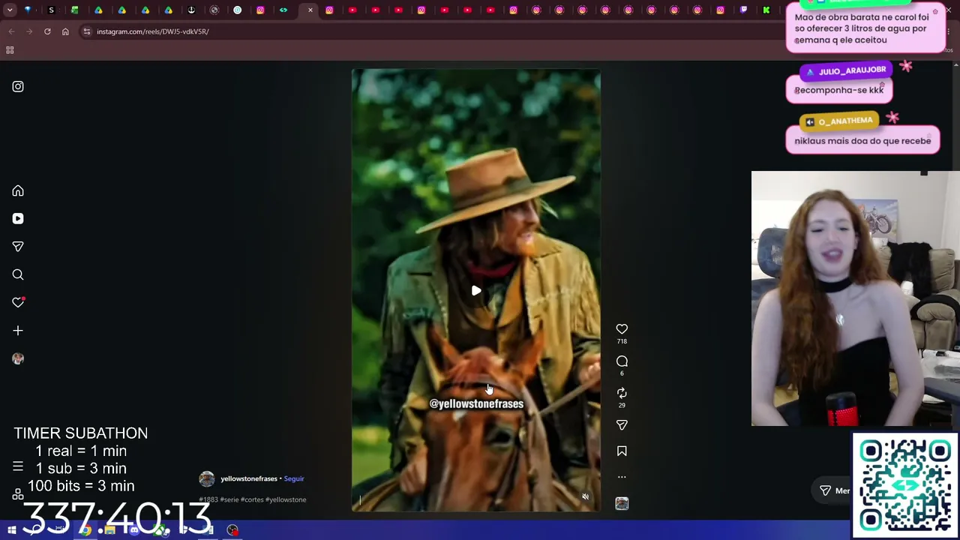Repost the reel
960x540 pixels.
click(622, 393)
